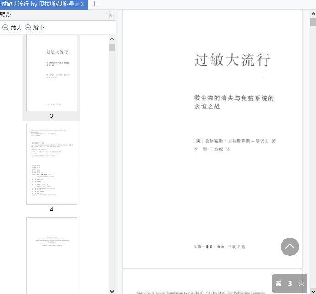Viewport: 316px width, 294px height.
Task: Select the thumbnail below page 4
Action: (x=52, y=255)
